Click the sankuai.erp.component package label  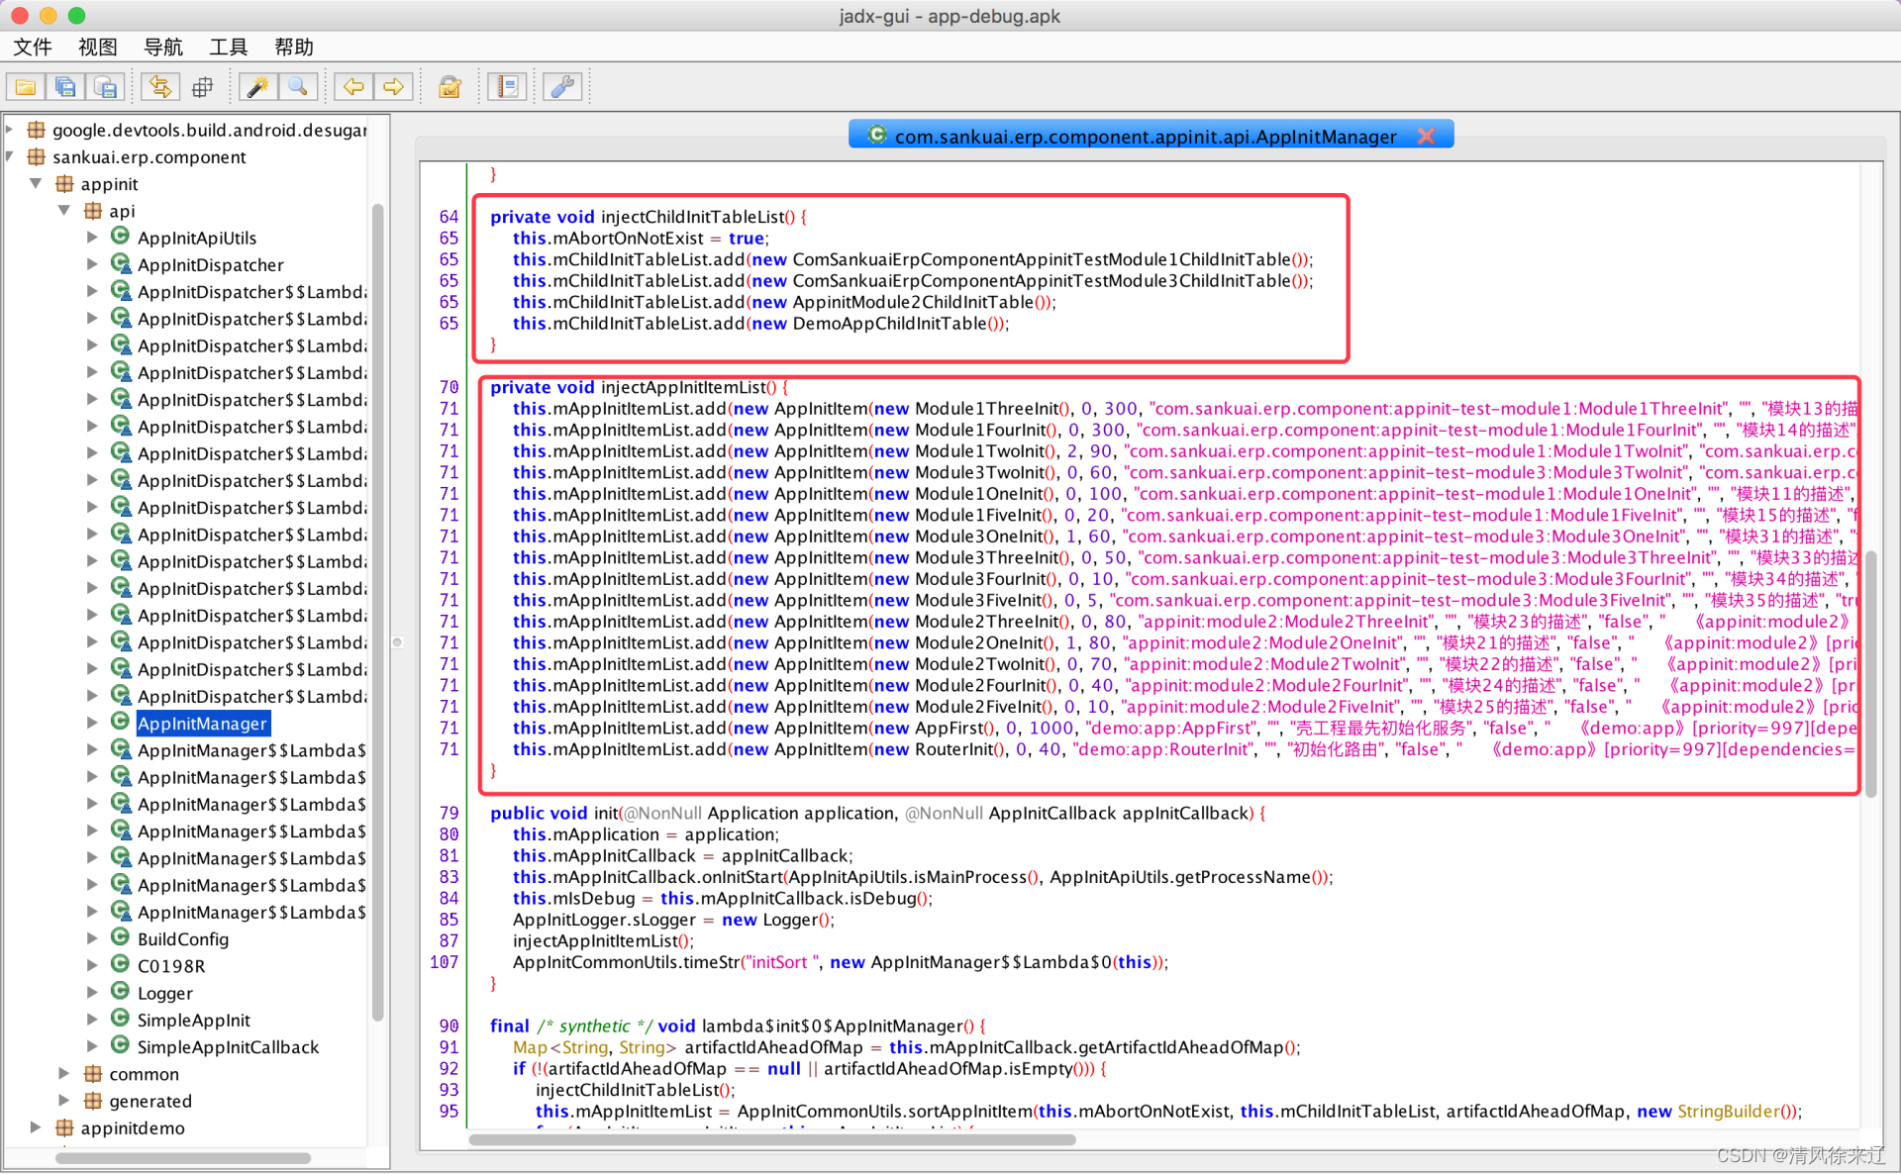click(x=150, y=157)
